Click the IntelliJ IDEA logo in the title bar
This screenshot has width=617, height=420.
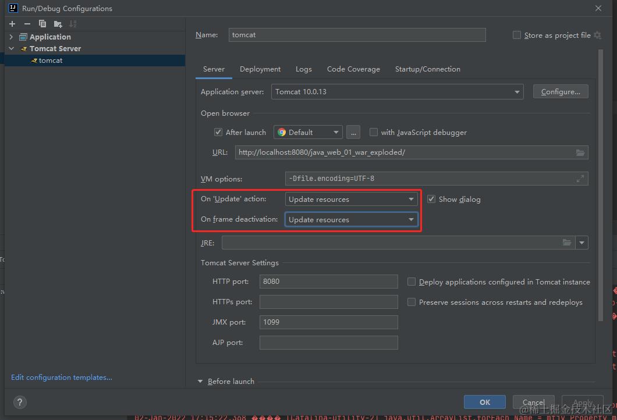(13, 8)
